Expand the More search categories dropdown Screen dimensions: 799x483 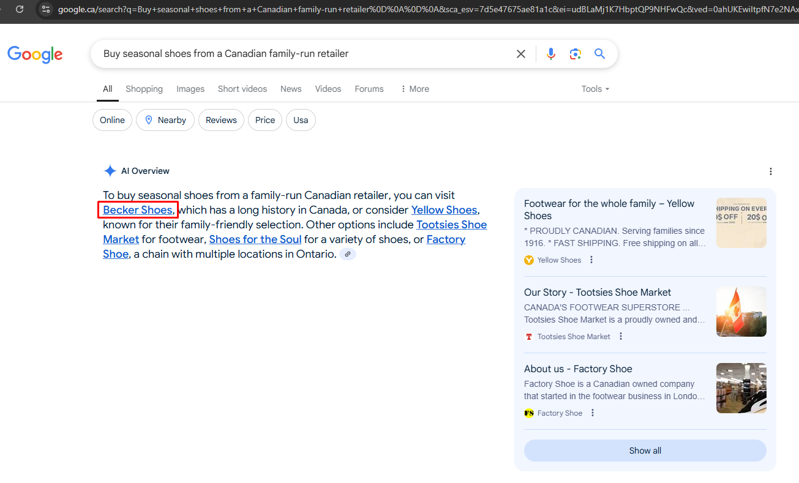coord(415,89)
